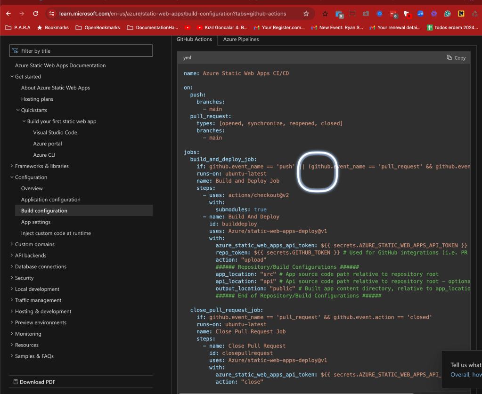Open the grey recycle extension icon
Viewport: 482px width, 394px height.
coord(475,14)
